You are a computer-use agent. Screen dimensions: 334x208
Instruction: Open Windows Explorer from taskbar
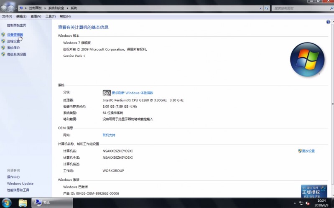[x=23, y=203]
